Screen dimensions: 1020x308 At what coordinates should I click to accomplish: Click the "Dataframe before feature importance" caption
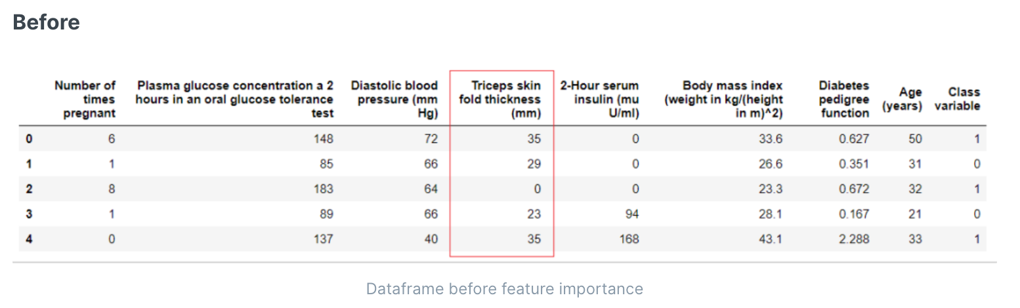504,289
